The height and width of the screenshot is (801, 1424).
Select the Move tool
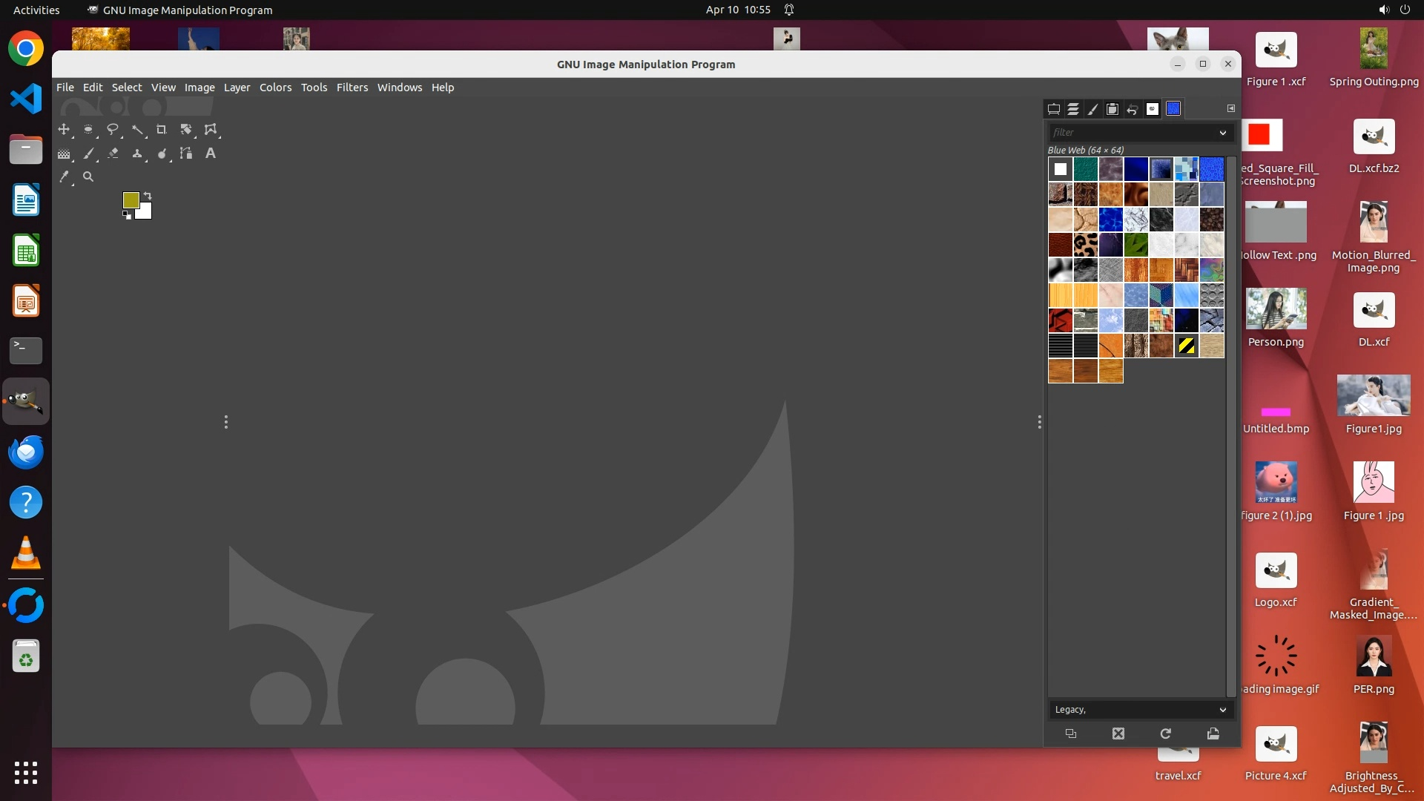tap(64, 129)
